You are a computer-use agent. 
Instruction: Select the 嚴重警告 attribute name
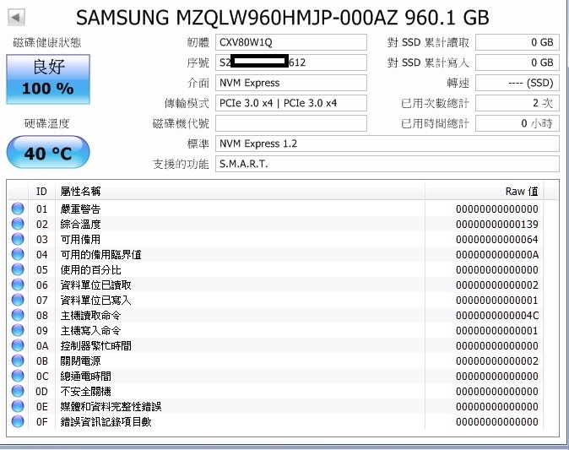click(x=80, y=209)
